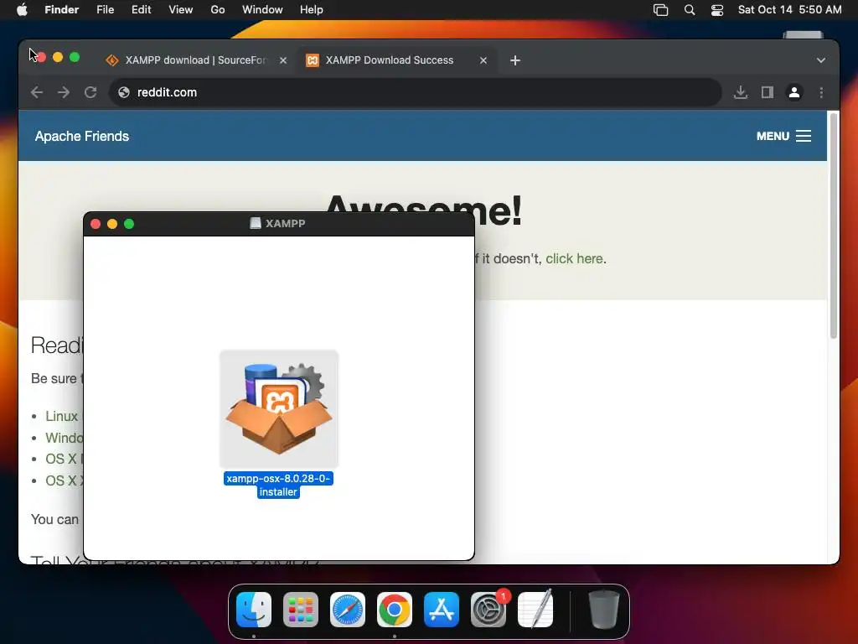This screenshot has height=644, width=858.
Task: Open TextEdit from the Dock
Action: coord(535,610)
